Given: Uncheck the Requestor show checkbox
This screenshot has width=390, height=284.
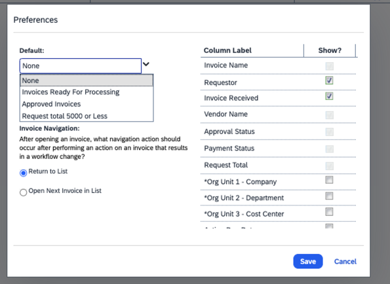Looking at the screenshot, I should (x=329, y=80).
